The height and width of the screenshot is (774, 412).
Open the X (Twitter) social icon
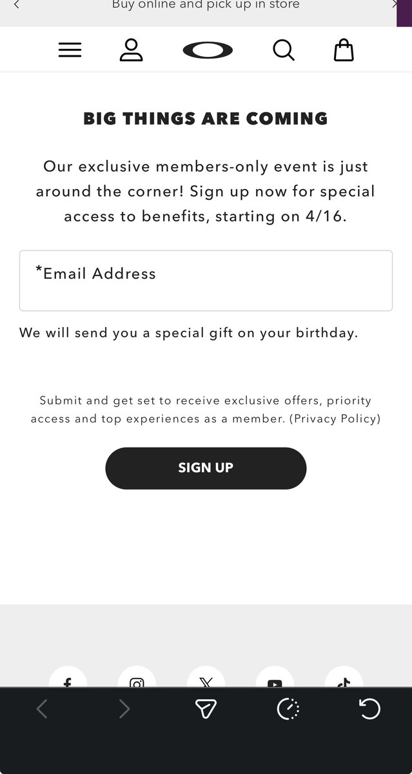[206, 679]
